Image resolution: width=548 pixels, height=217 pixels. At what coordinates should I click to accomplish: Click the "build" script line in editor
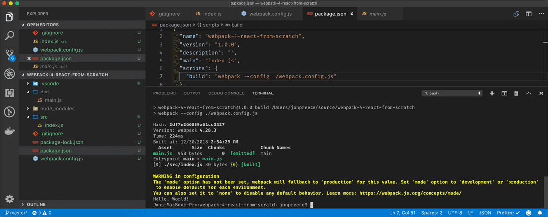tap(261, 76)
